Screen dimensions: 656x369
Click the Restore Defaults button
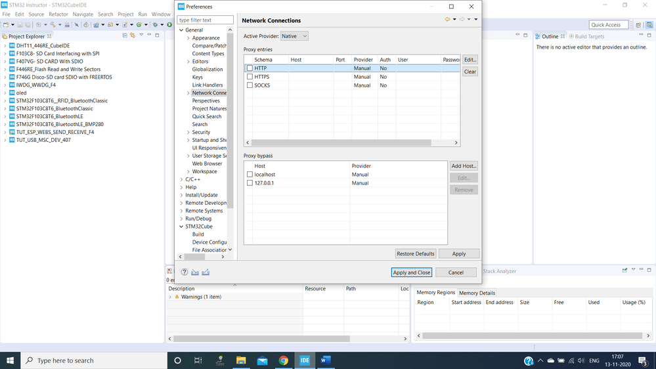click(x=416, y=253)
